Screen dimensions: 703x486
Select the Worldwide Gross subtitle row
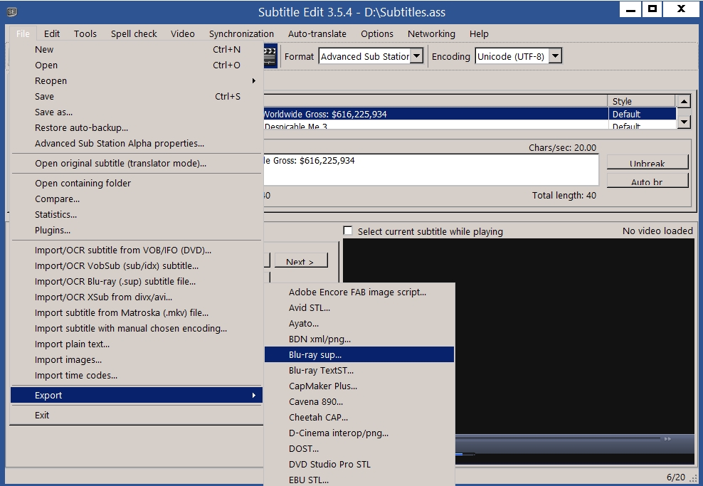[x=470, y=114]
